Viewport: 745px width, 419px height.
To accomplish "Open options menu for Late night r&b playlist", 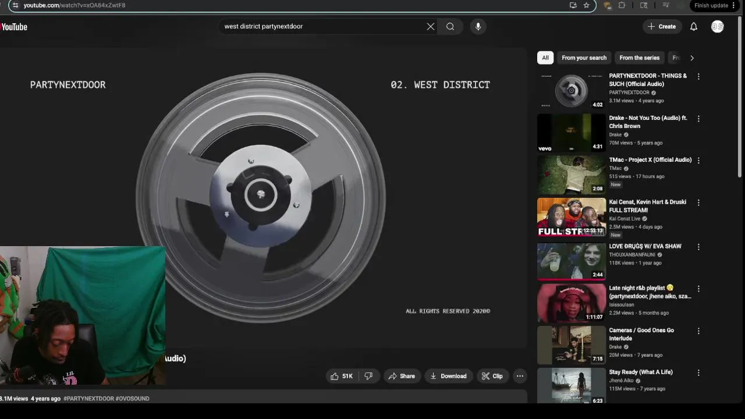I will [698, 289].
